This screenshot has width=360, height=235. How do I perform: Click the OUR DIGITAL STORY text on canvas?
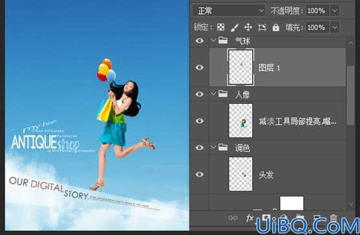(x=49, y=188)
